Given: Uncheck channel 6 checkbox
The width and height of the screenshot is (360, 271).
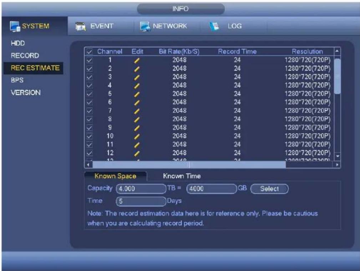Looking at the screenshot, I should coord(89,102).
